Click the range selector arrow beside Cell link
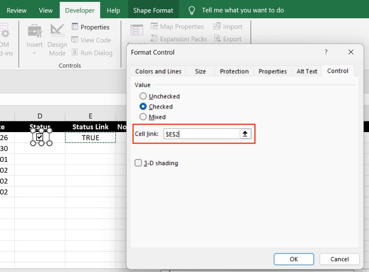The width and height of the screenshot is (369, 272). point(245,134)
